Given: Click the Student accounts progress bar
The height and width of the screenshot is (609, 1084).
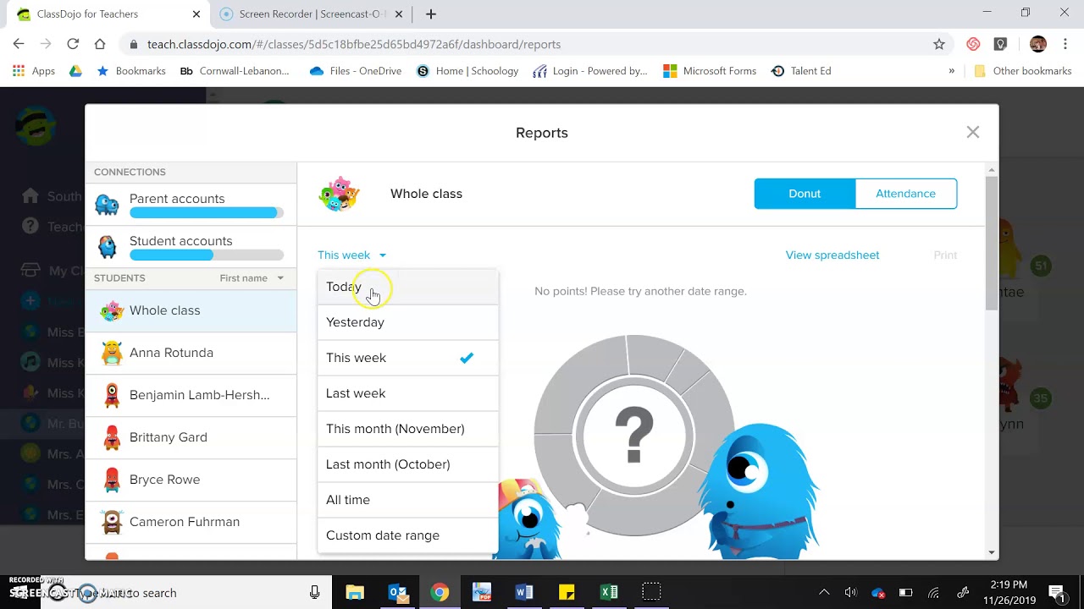Looking at the screenshot, I should 207,255.
